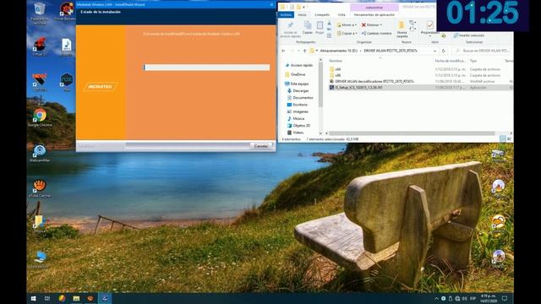Open Task View on taskbar

point(47,298)
